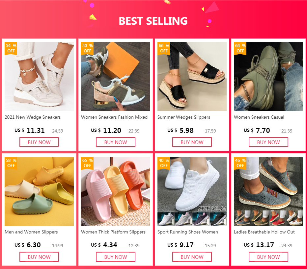Click the Summer Wedges Slippers title link
The image size is (307, 269).
[x=184, y=117]
